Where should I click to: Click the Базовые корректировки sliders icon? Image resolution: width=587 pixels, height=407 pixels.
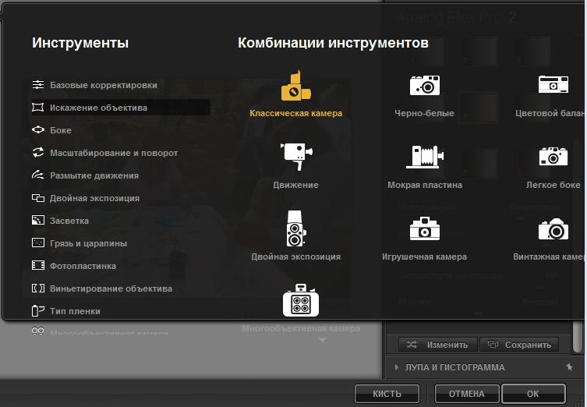(38, 85)
